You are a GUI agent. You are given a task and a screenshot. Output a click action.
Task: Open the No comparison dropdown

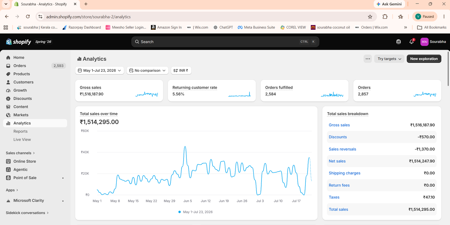pyautogui.click(x=147, y=71)
